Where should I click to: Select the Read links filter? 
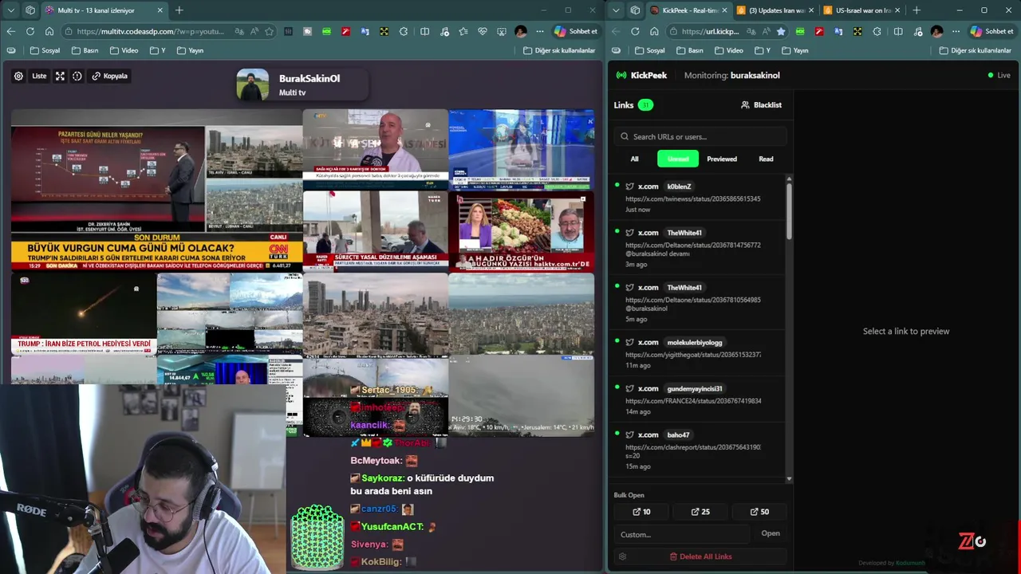(x=766, y=159)
